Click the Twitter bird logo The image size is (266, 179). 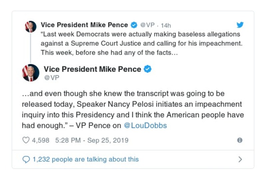point(240,25)
